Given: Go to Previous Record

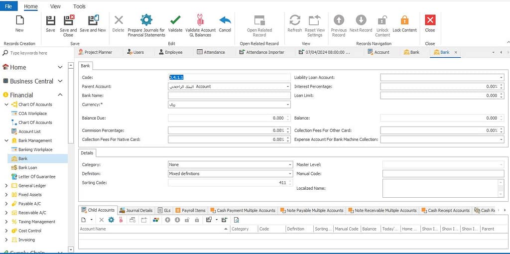Looking at the screenshot, I should (339, 20).
